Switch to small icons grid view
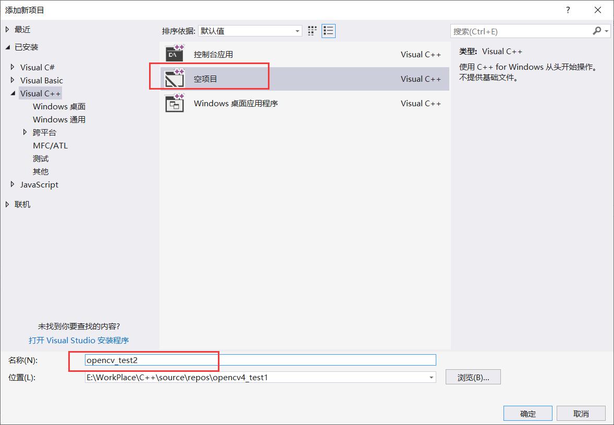The width and height of the screenshot is (614, 425). tap(312, 31)
